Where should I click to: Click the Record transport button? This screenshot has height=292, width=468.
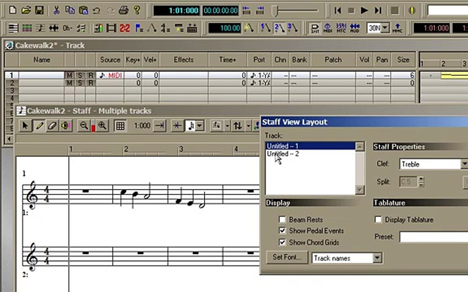(394, 11)
